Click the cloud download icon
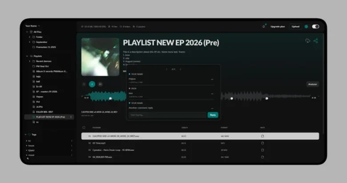Viewport: 347px width, 183px height. pyautogui.click(x=307, y=41)
